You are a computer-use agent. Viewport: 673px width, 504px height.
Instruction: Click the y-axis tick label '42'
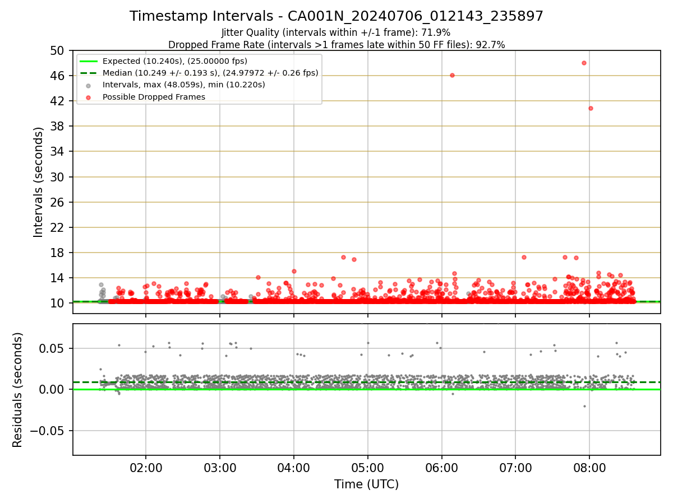coord(58,101)
